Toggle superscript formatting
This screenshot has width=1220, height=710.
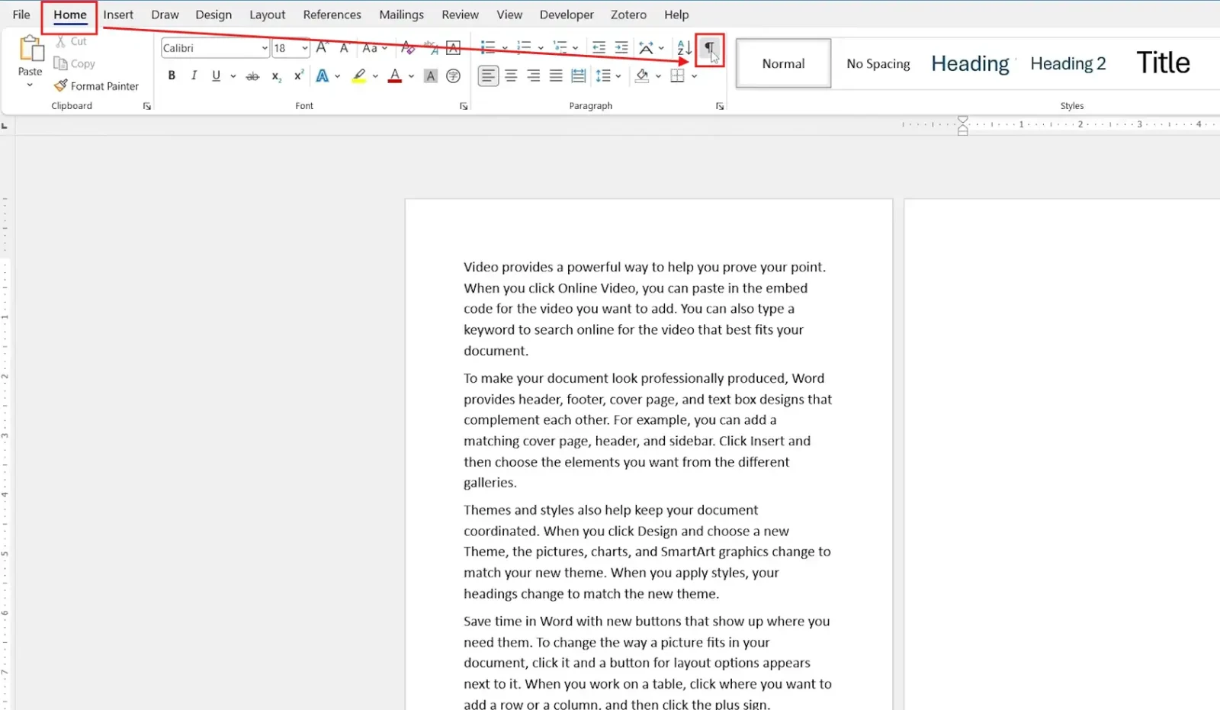tap(299, 75)
